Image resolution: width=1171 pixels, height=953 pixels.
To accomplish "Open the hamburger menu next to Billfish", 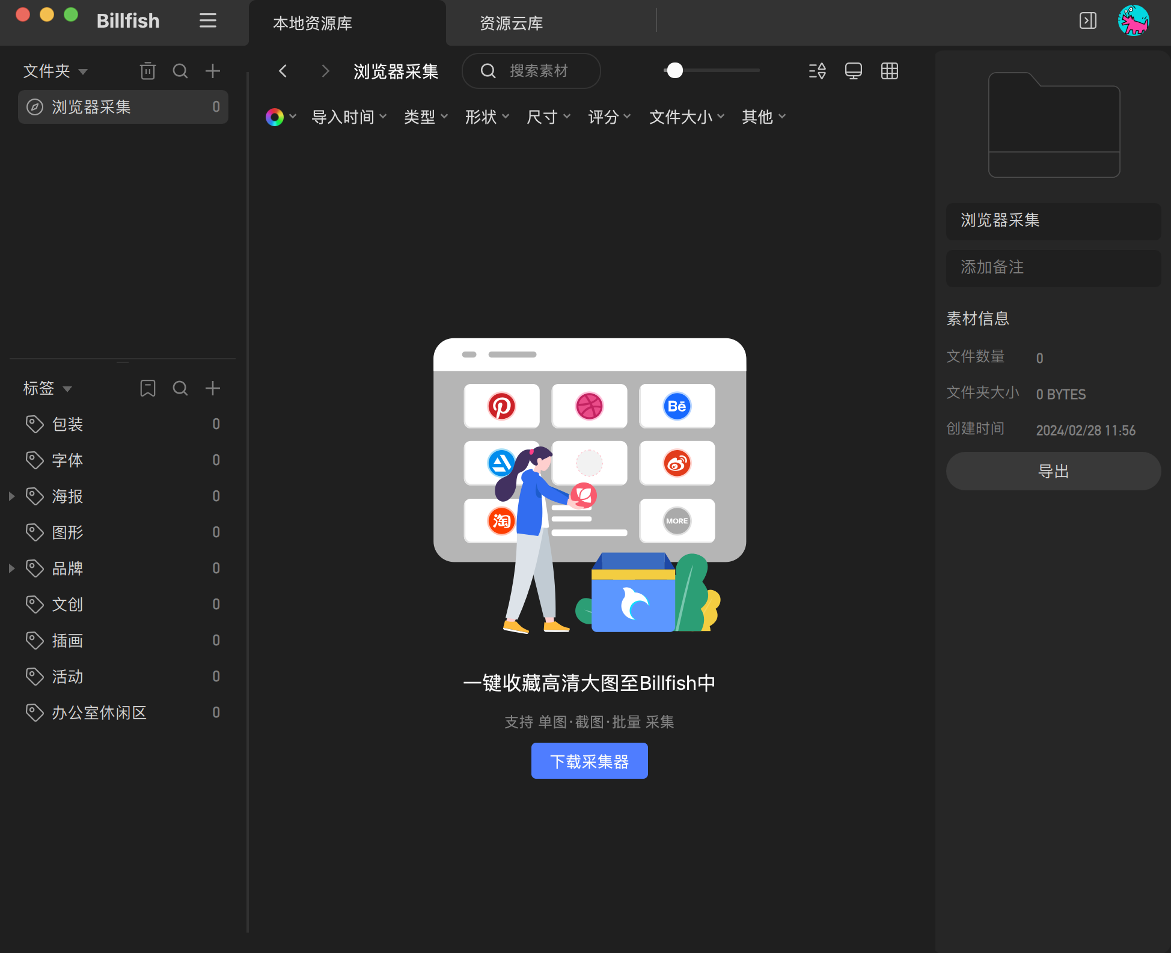I will (208, 21).
